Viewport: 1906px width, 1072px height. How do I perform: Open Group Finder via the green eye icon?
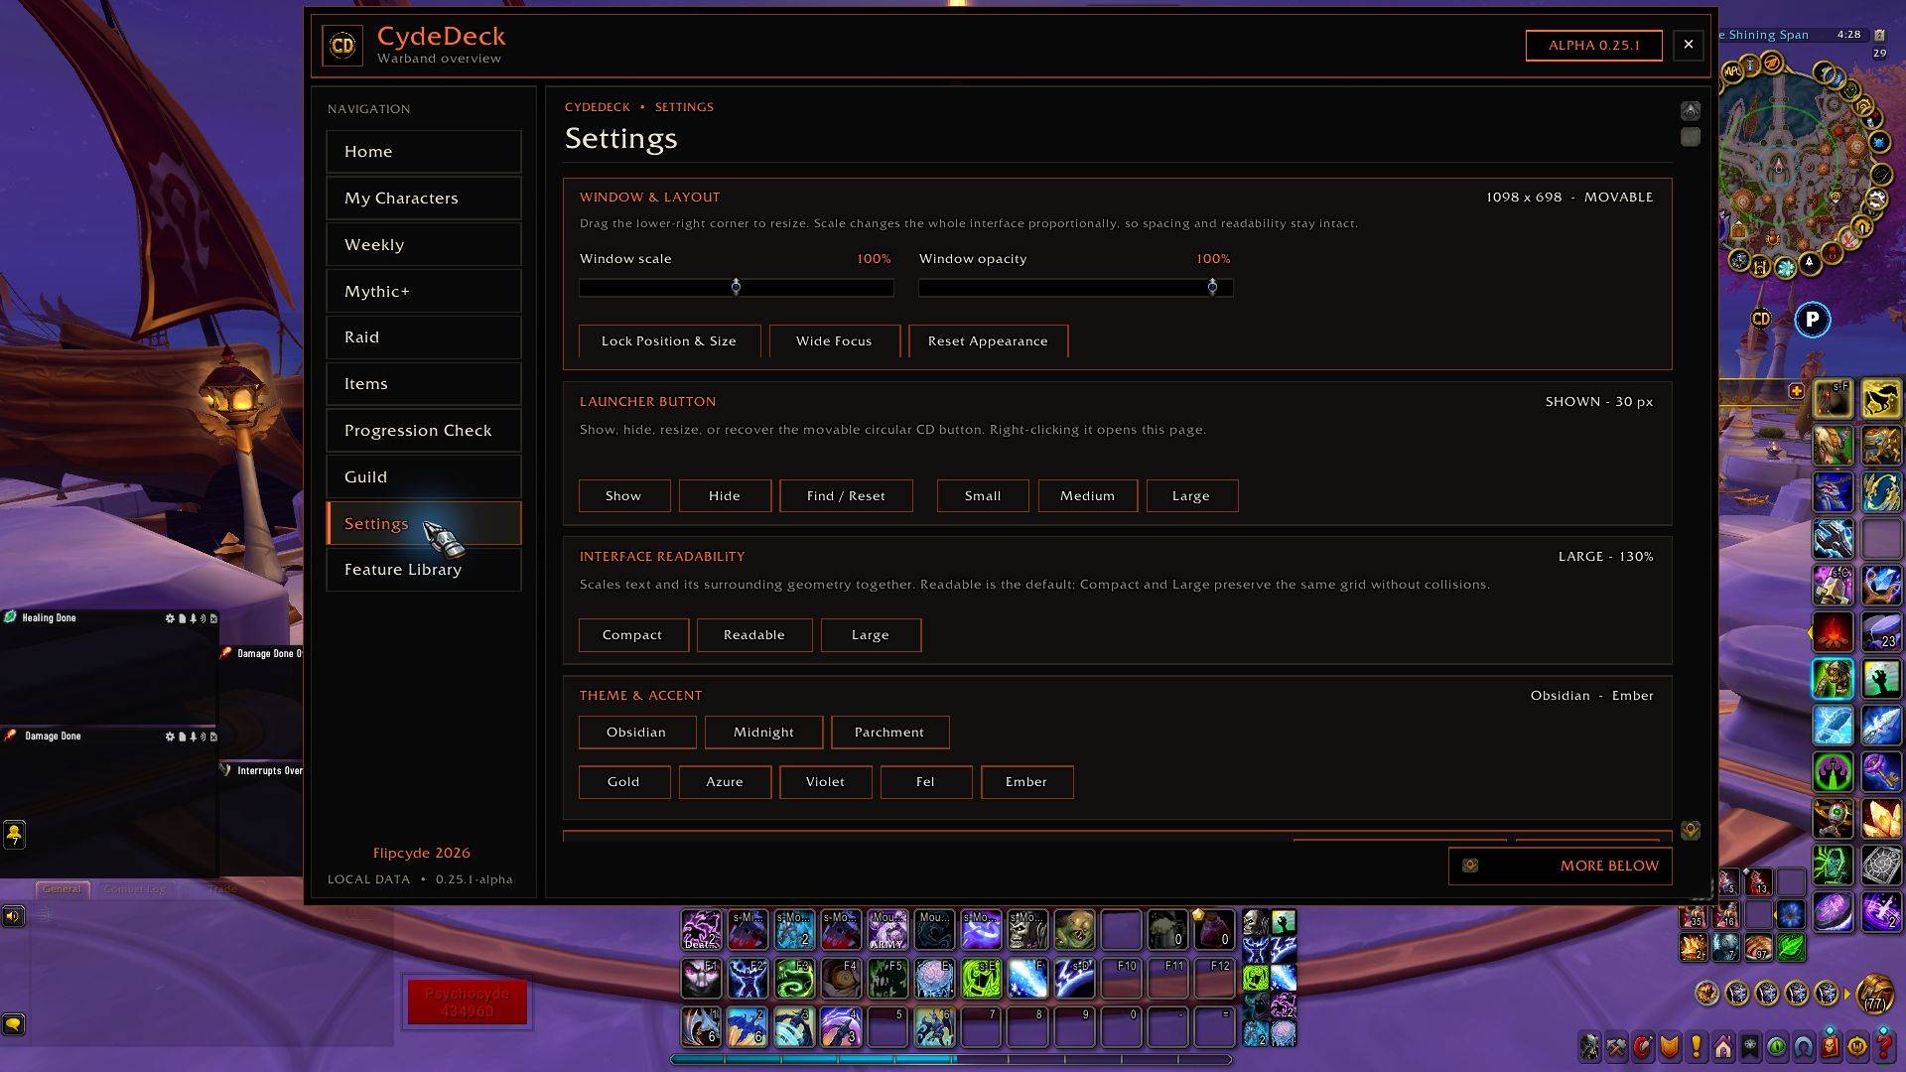point(1777,1046)
